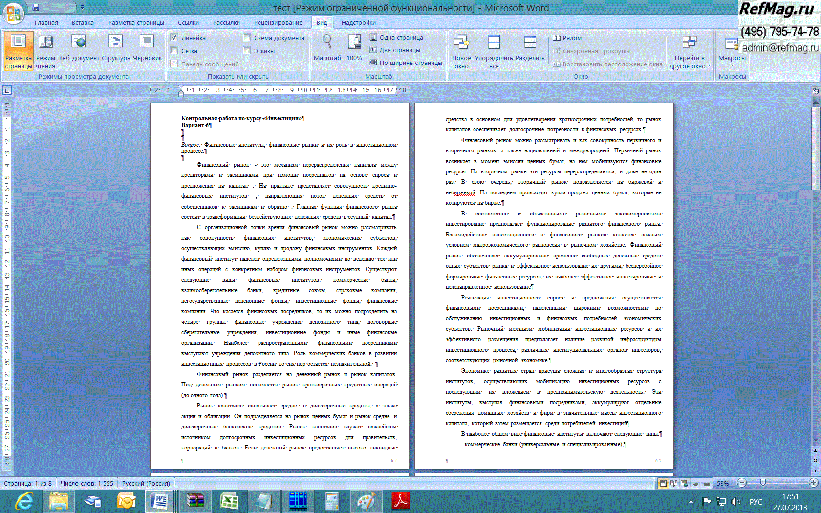The width and height of the screenshot is (821, 513).
Task: Open the Вставка ribbon tab
Action: tap(83, 23)
